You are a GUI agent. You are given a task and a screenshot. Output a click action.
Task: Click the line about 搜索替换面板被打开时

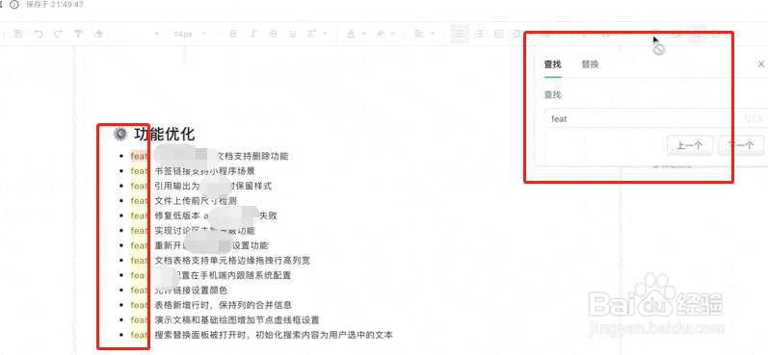click(x=274, y=336)
